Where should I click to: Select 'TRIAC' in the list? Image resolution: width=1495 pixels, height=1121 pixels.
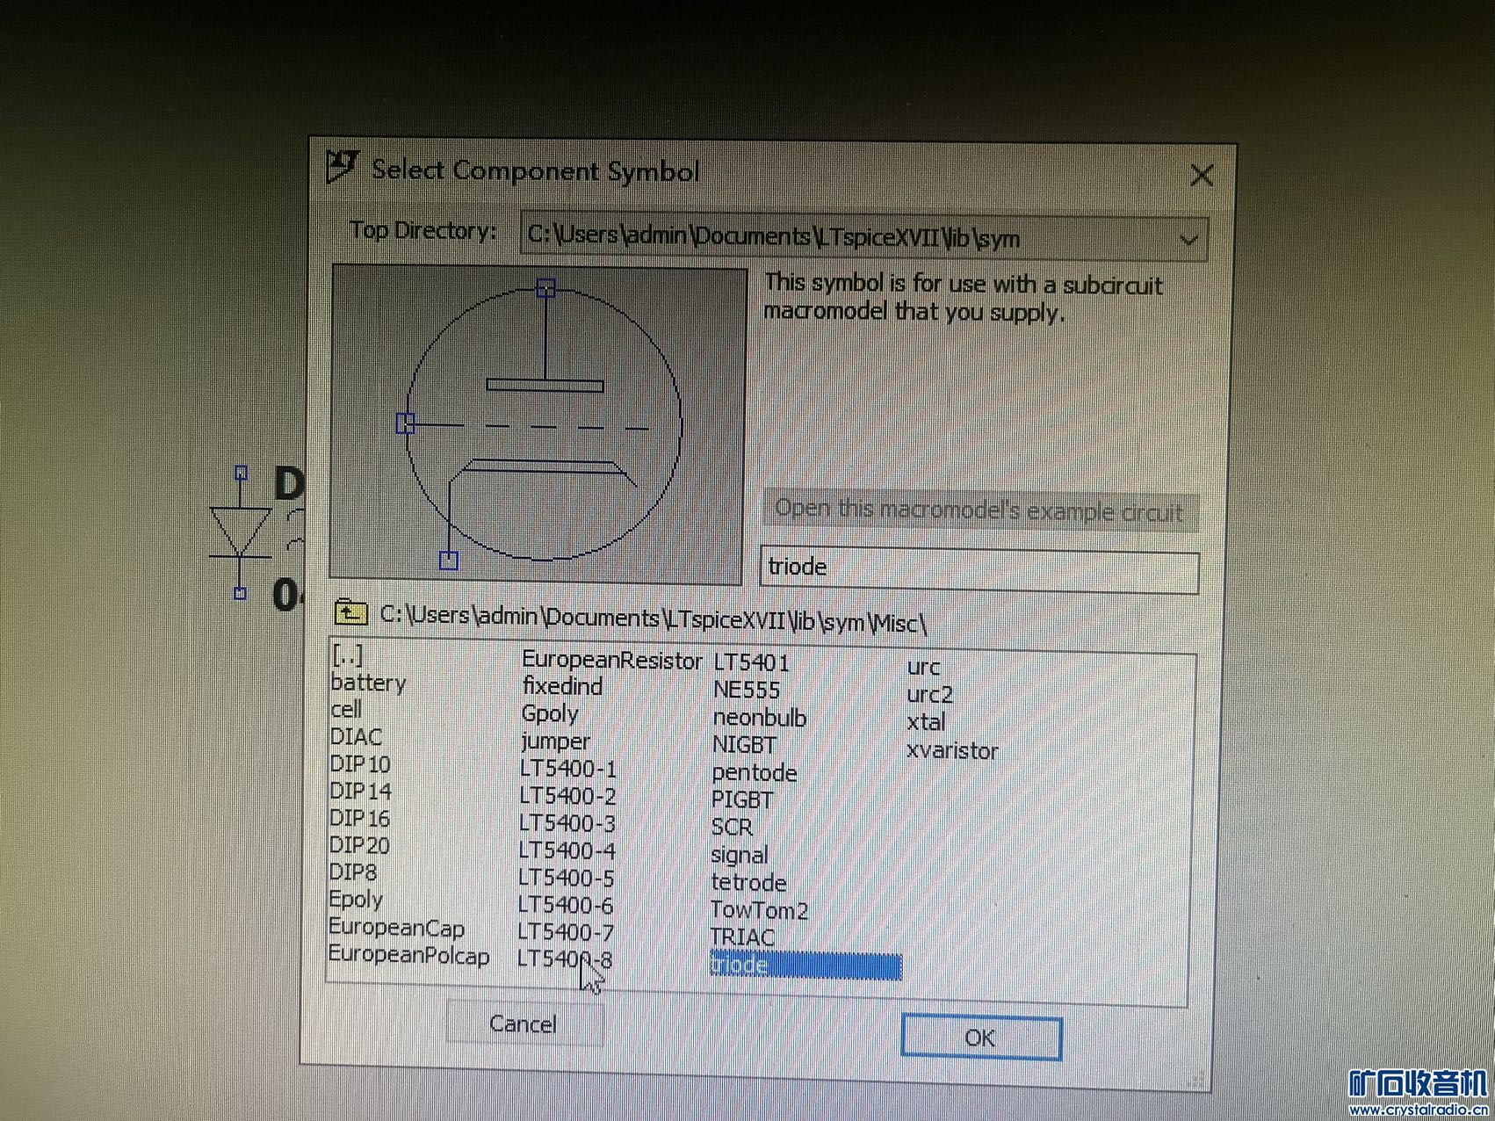coord(742,937)
